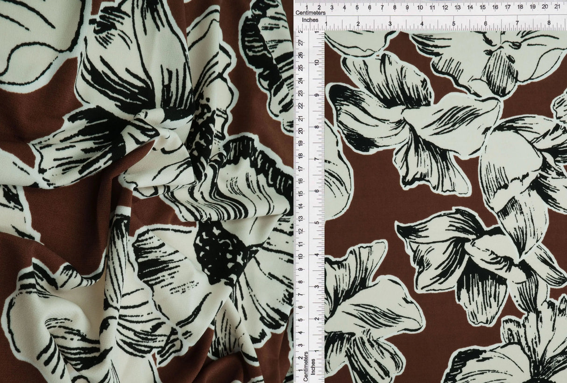This screenshot has height=383, width=567.
Task: Click the 1-centimeter mark on the top ruler
Action: tap(307, 7)
